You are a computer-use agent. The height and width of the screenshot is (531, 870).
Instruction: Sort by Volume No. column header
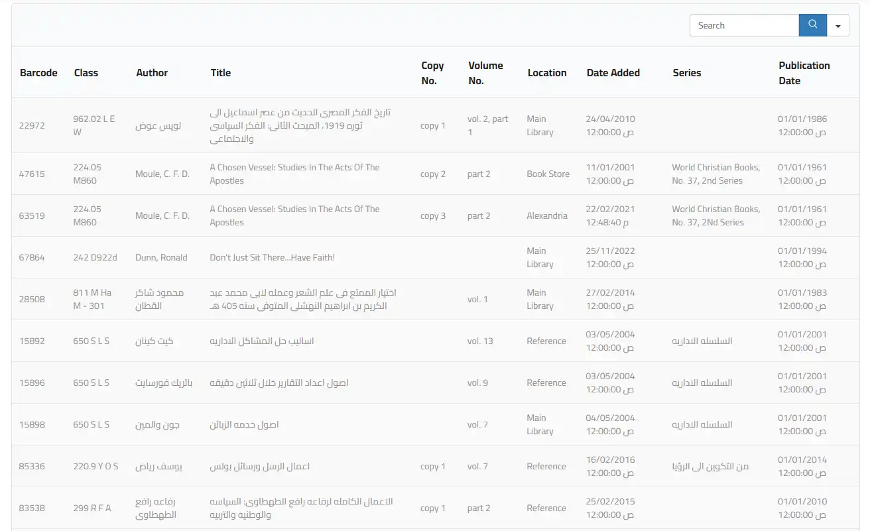[485, 73]
